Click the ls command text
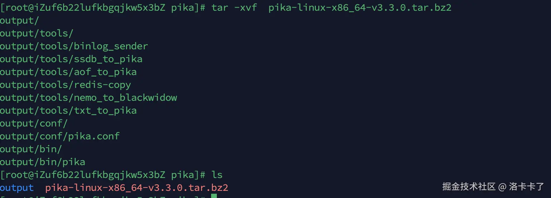 [217, 175]
